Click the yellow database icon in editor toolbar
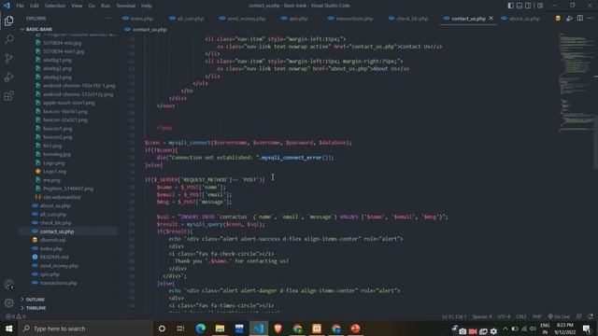Image resolution: width=598 pixels, height=336 pixels. point(558,19)
